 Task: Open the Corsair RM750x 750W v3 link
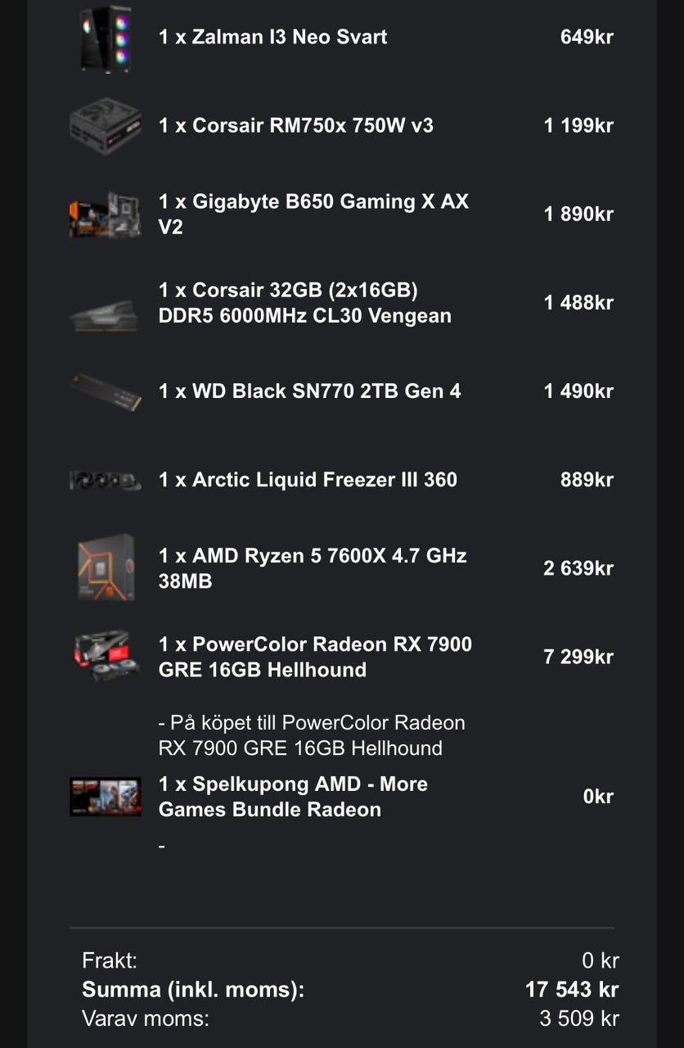296,125
